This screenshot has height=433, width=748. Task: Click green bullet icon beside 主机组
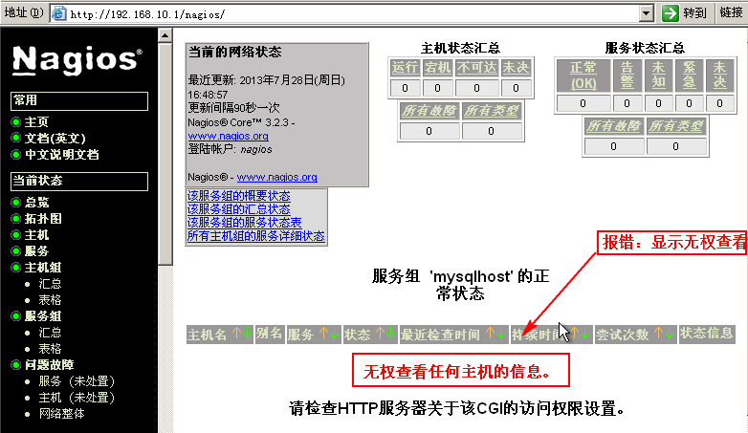[x=15, y=267]
